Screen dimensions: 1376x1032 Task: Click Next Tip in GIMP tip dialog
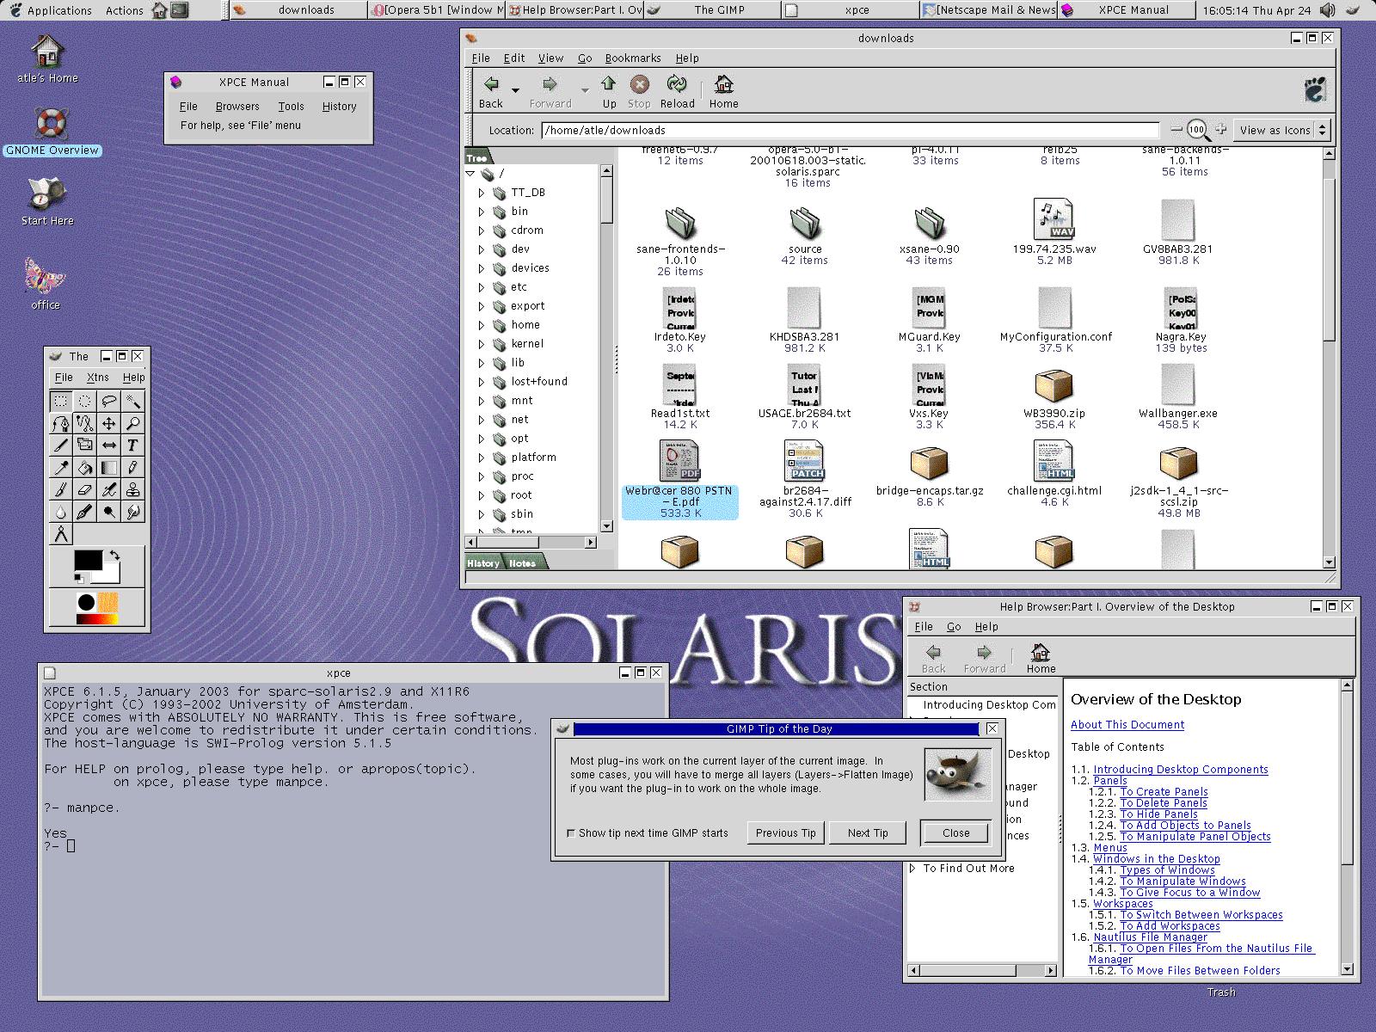coord(868,833)
